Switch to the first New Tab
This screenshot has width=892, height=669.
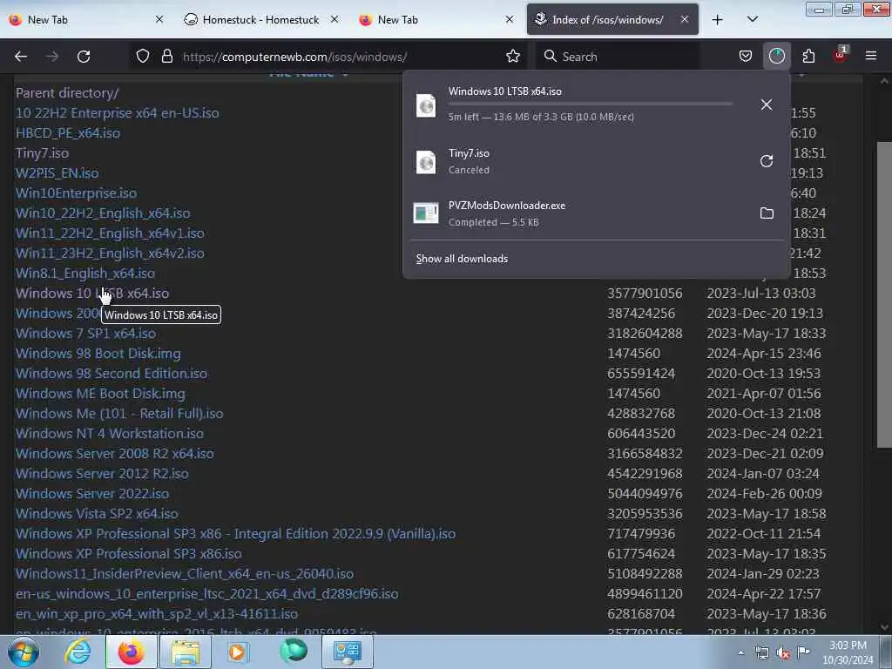86,19
